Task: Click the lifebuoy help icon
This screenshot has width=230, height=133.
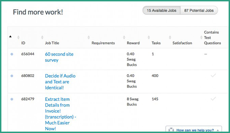Action: click(x=171, y=130)
